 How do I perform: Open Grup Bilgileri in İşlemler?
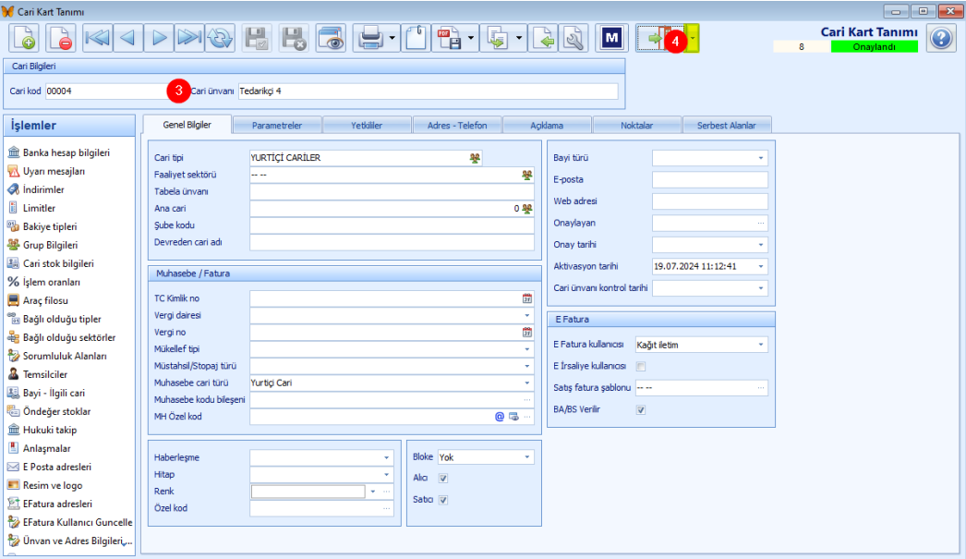pyautogui.click(x=50, y=245)
